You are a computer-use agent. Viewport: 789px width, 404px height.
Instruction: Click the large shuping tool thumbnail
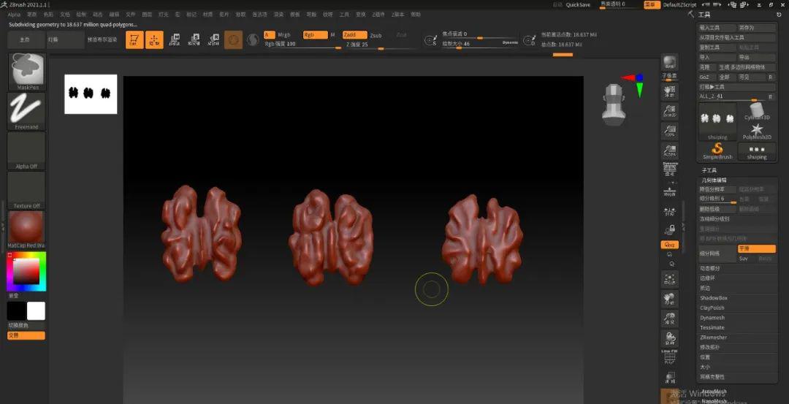pyautogui.click(x=717, y=122)
